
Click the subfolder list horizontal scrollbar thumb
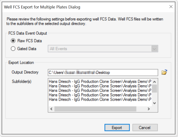[x=95, y=109]
